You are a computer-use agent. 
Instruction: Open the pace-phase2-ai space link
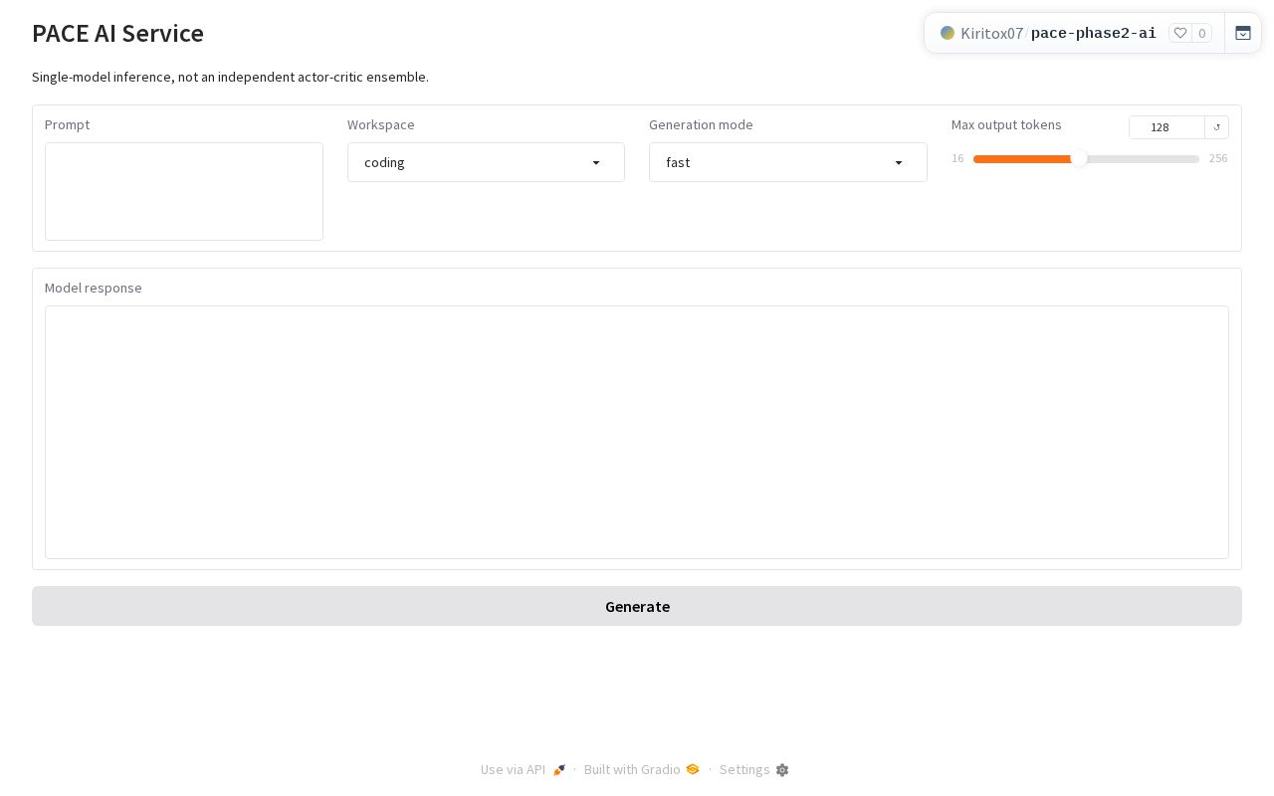(x=1094, y=33)
